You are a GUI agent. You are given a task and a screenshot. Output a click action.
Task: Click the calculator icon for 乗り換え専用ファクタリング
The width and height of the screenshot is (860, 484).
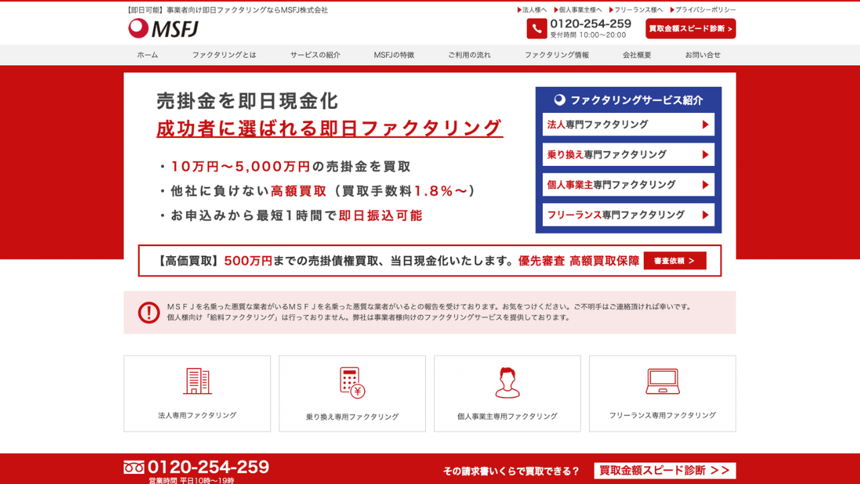pyautogui.click(x=352, y=380)
